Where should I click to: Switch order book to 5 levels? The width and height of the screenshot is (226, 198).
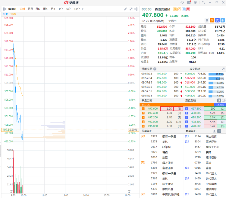tap(219, 100)
